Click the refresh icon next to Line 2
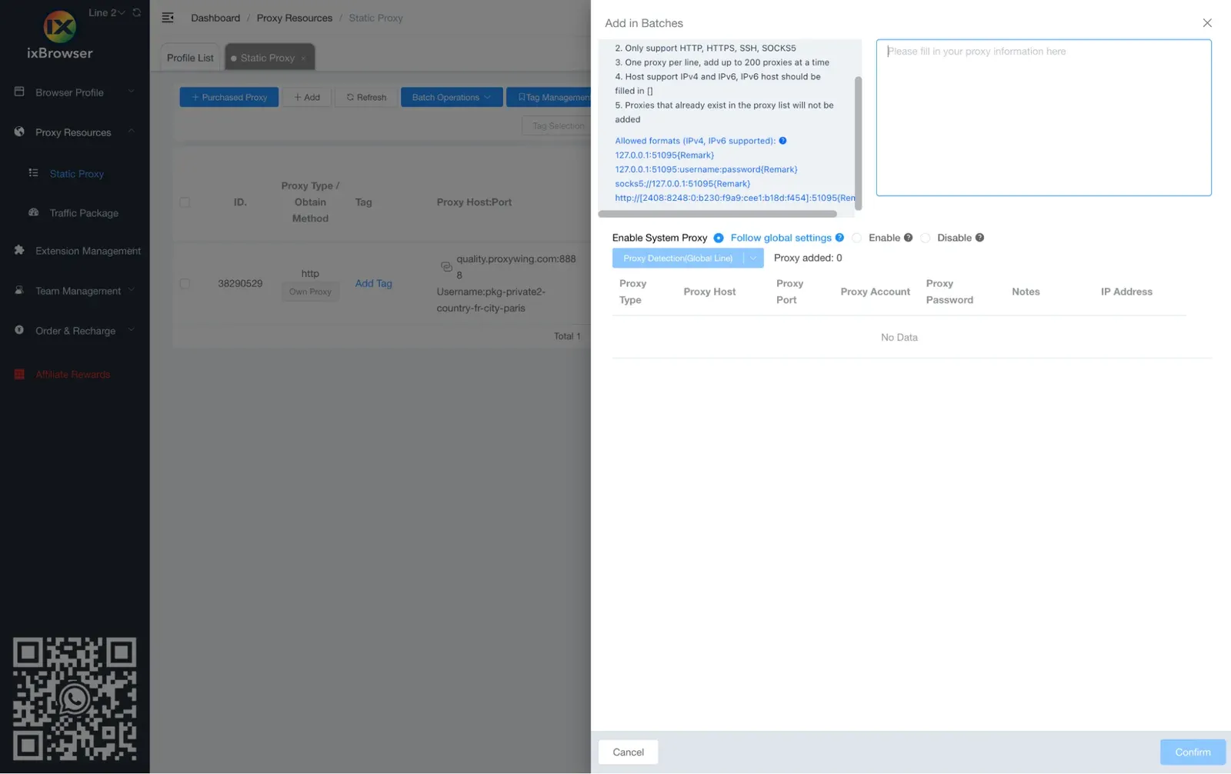The height and width of the screenshot is (774, 1231). pos(137,12)
